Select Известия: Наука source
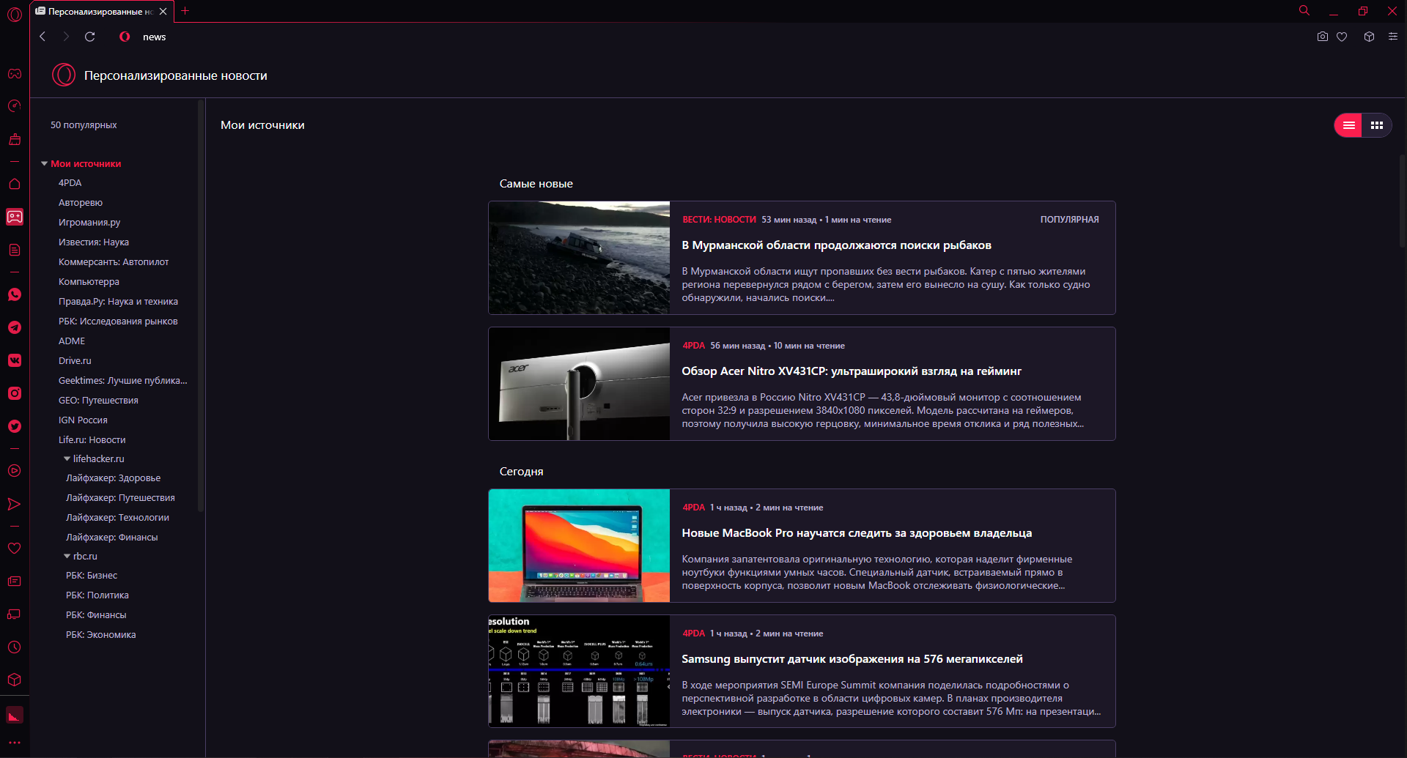Viewport: 1407px width, 758px height. click(94, 242)
